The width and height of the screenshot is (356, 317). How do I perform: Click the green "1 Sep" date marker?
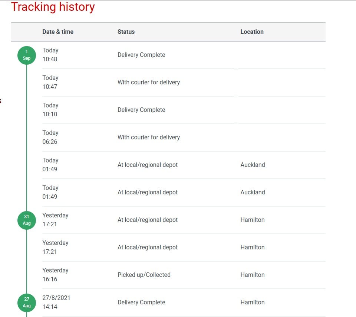pyautogui.click(x=27, y=55)
